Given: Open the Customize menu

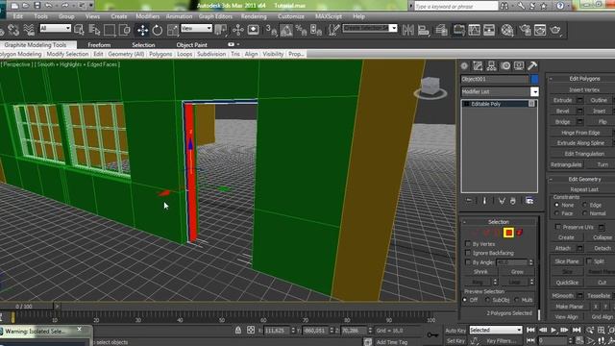Looking at the screenshot, I should 291,16.
